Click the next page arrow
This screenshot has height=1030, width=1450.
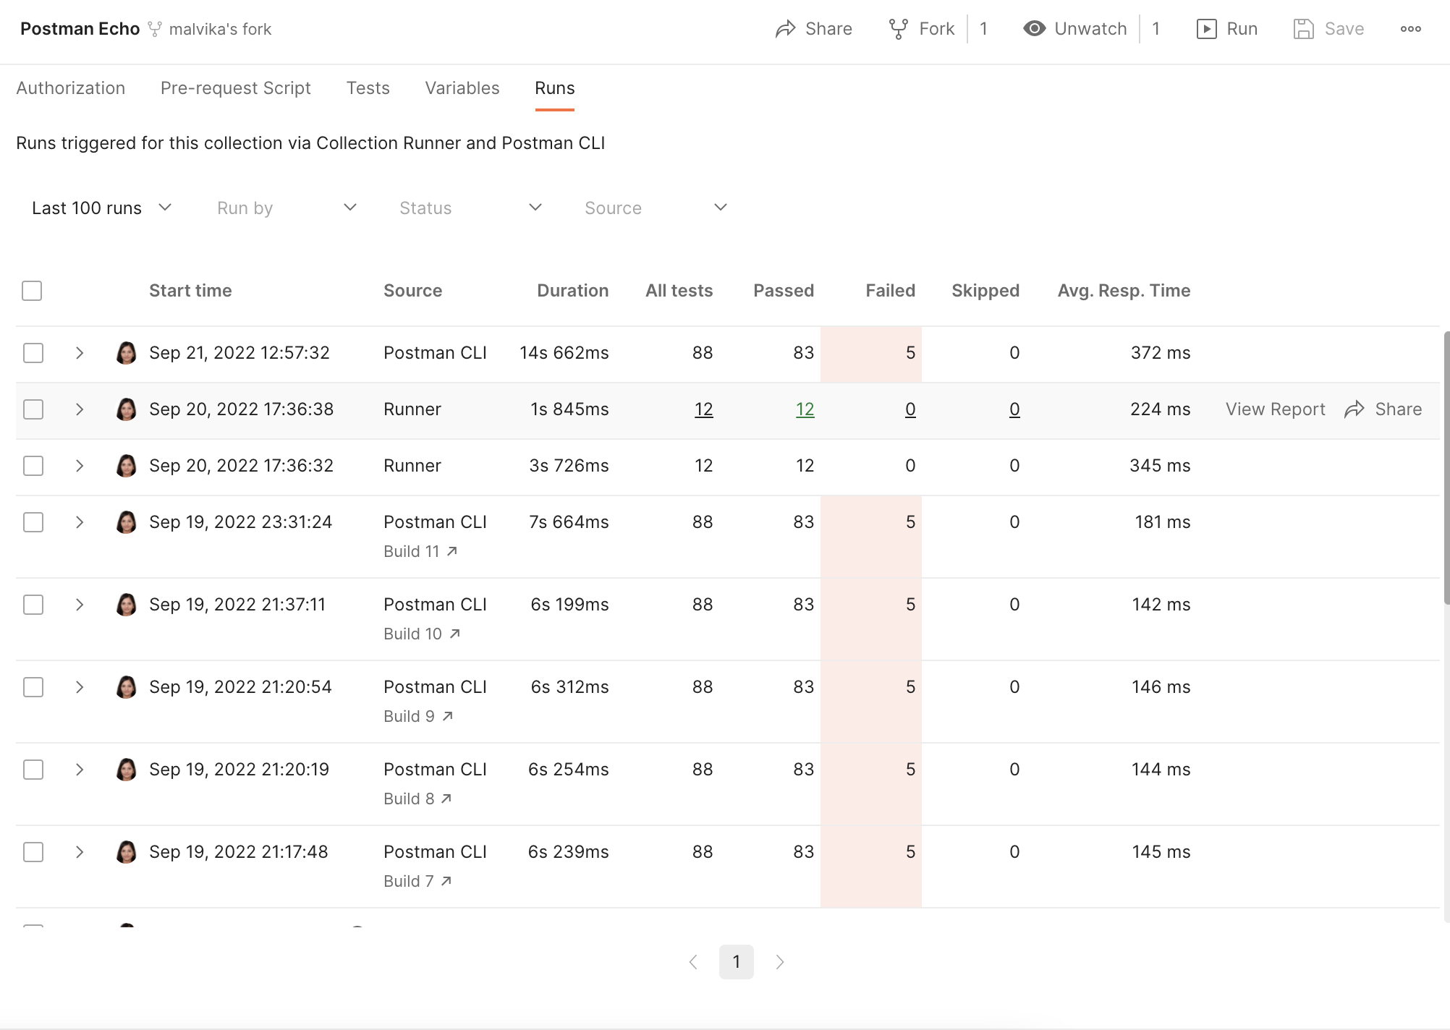[x=780, y=962]
